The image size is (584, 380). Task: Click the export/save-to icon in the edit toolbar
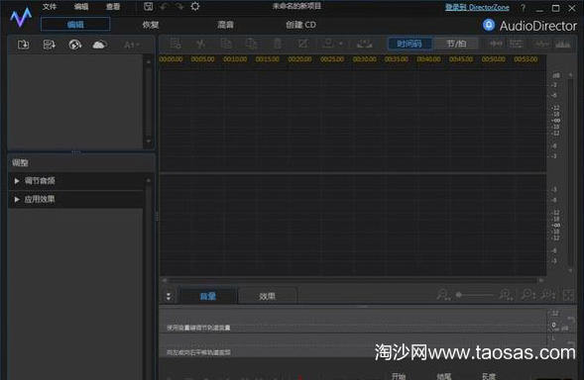coord(328,44)
